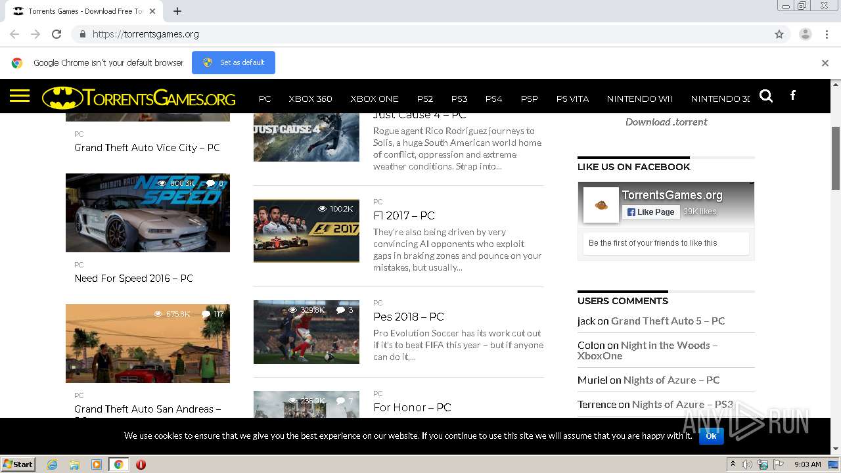This screenshot has width=841, height=473.
Task: Click the page vertical scrollbar thumb
Action: point(836,157)
